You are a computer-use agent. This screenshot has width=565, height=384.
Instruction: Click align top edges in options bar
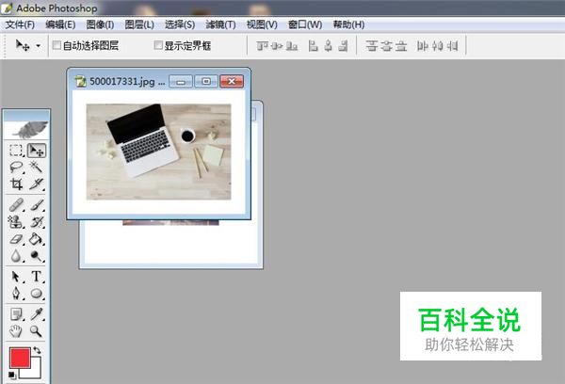tap(262, 46)
